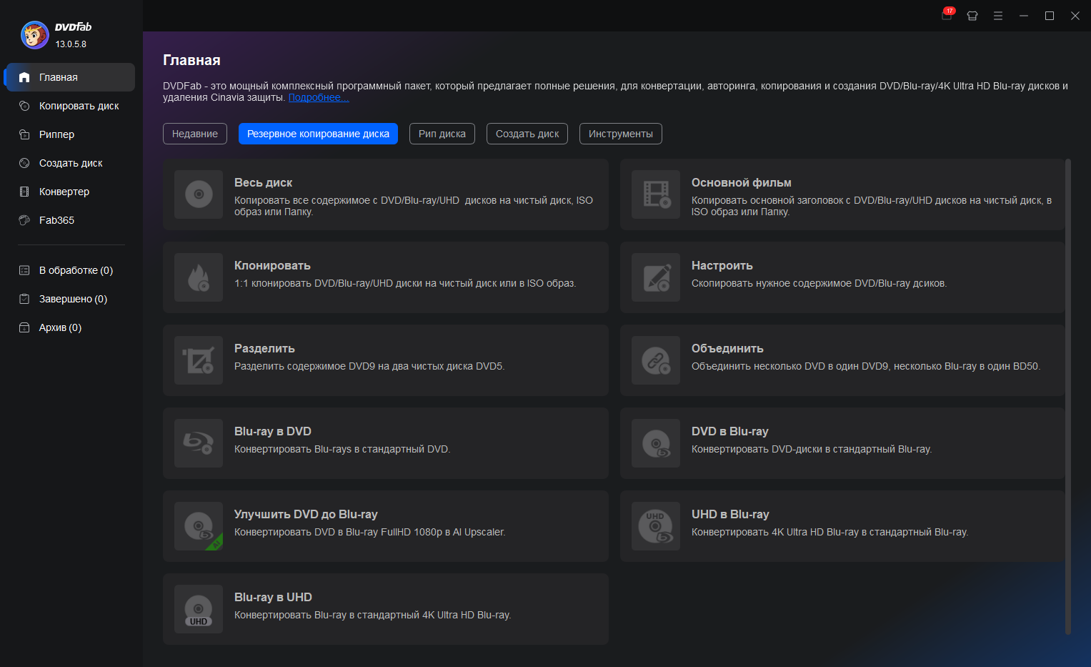Viewport: 1091px width, 667px height.
Task: Open the Main Movie (Основной фильм) film icon
Action: pos(656,194)
